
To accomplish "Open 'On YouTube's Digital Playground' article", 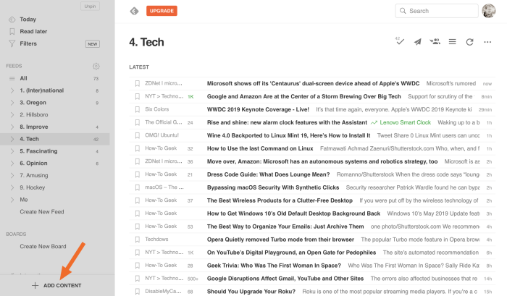I will point(291,253).
